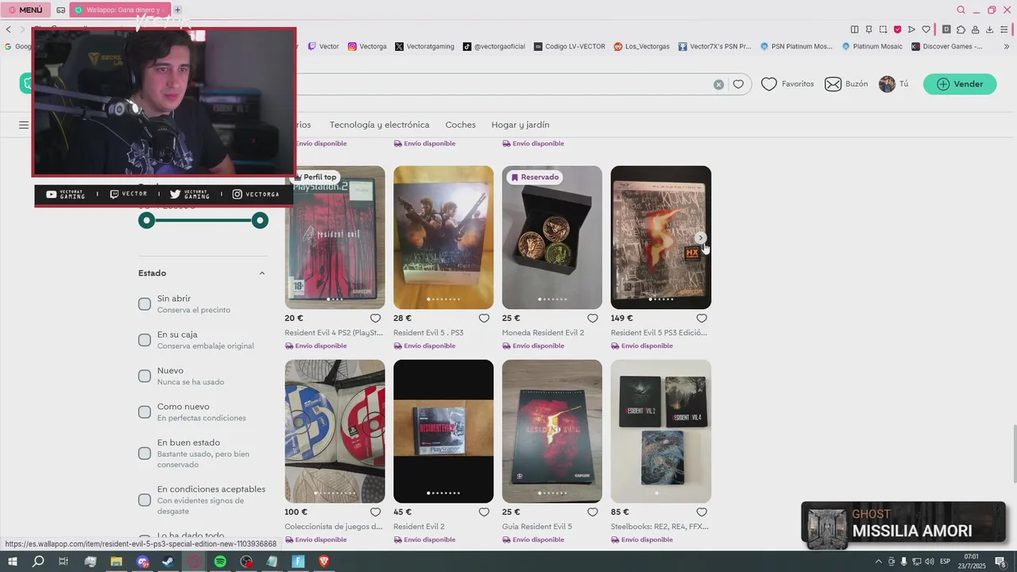Open the Tú profile menu
Image resolution: width=1017 pixels, height=572 pixels.
pyautogui.click(x=894, y=84)
